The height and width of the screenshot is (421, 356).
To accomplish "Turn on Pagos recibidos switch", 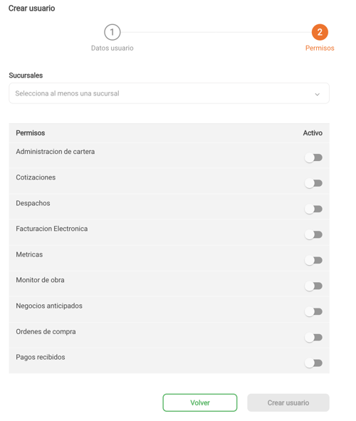I will 313,363.
